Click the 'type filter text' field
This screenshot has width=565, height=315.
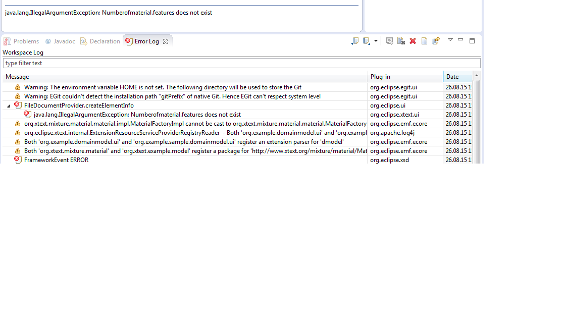coord(241,63)
